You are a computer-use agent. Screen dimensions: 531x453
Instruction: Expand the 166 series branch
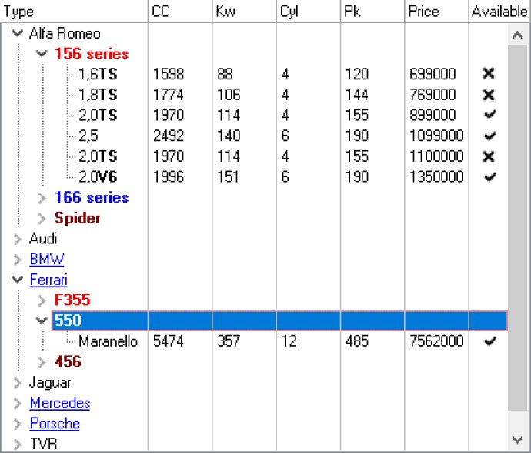(x=42, y=198)
